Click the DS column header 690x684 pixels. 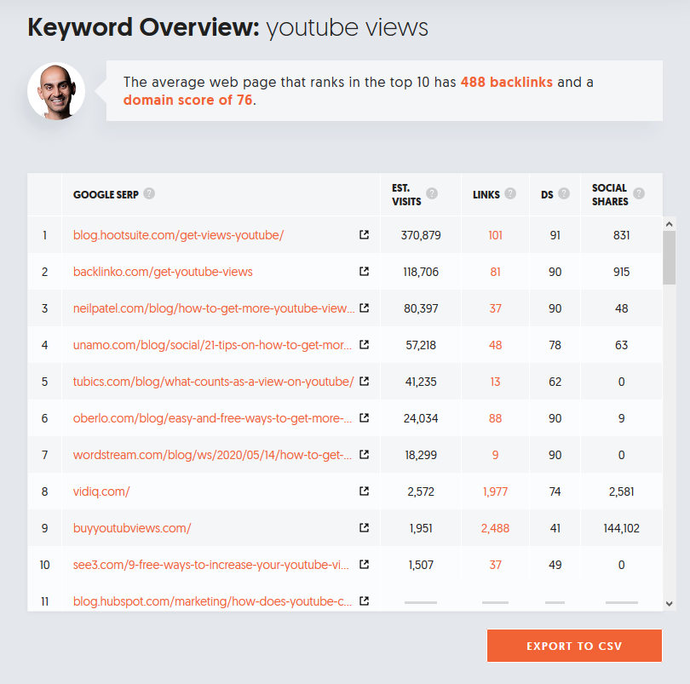tap(547, 194)
